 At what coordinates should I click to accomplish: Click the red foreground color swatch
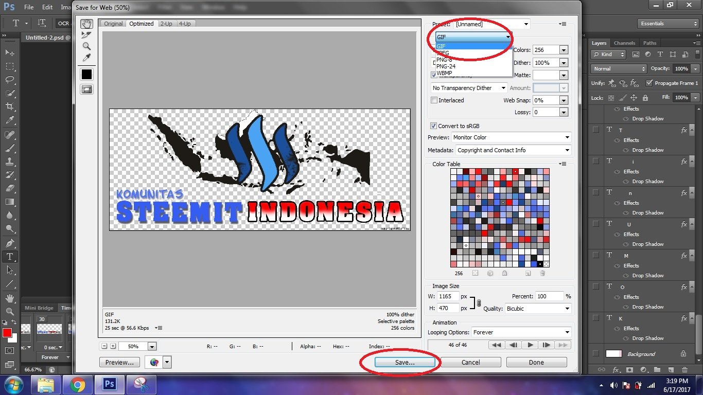(7, 333)
